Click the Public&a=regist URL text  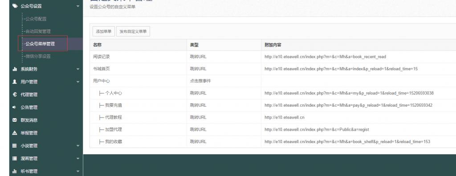tap(317, 129)
